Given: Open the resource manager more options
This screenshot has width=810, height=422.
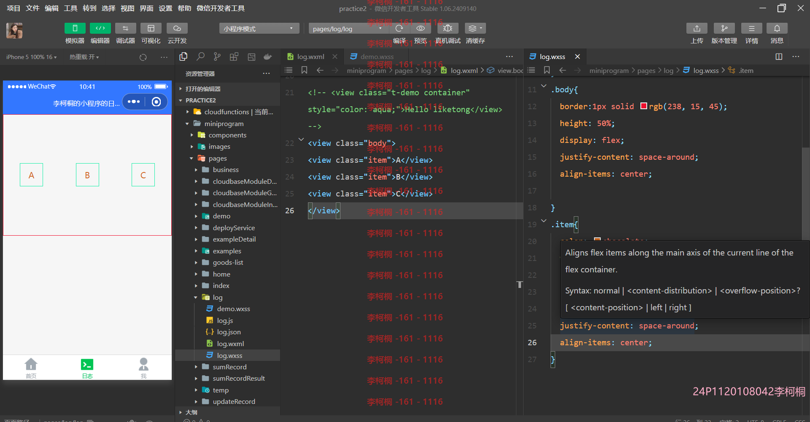Looking at the screenshot, I should [x=266, y=73].
